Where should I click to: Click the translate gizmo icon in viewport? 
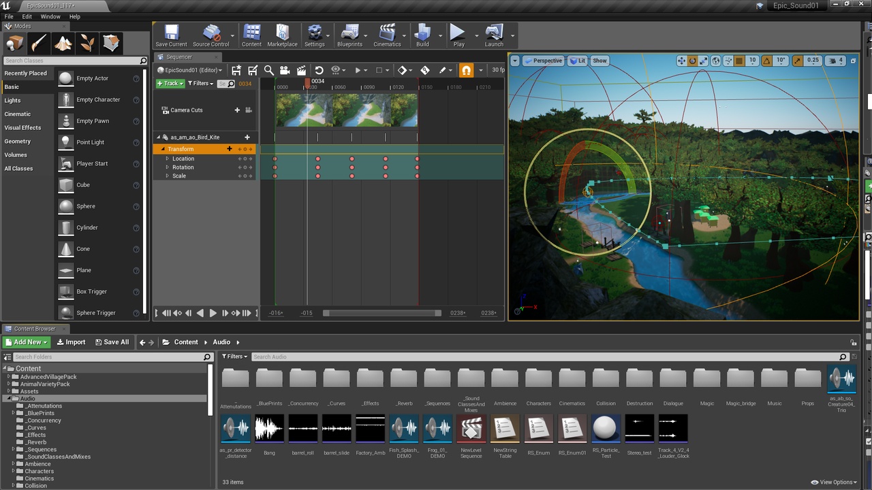pyautogui.click(x=681, y=61)
